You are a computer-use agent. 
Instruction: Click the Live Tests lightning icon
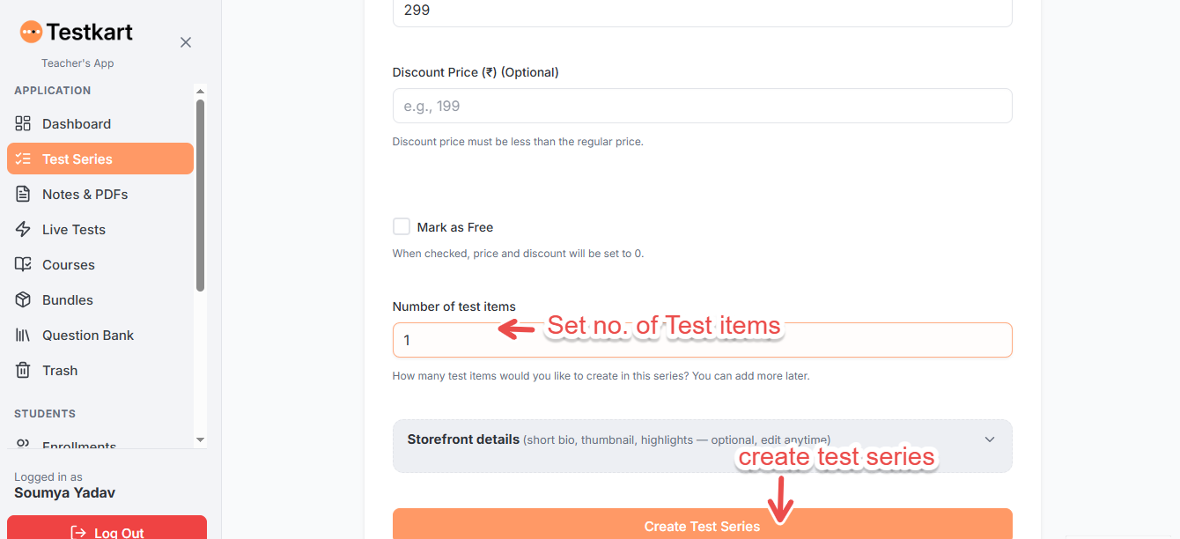click(24, 229)
